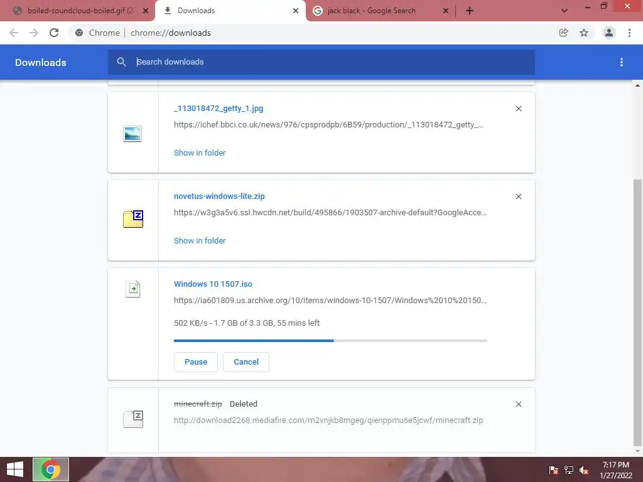Open Chrome's three-dot main menu
The image size is (643, 482).
[x=629, y=33]
